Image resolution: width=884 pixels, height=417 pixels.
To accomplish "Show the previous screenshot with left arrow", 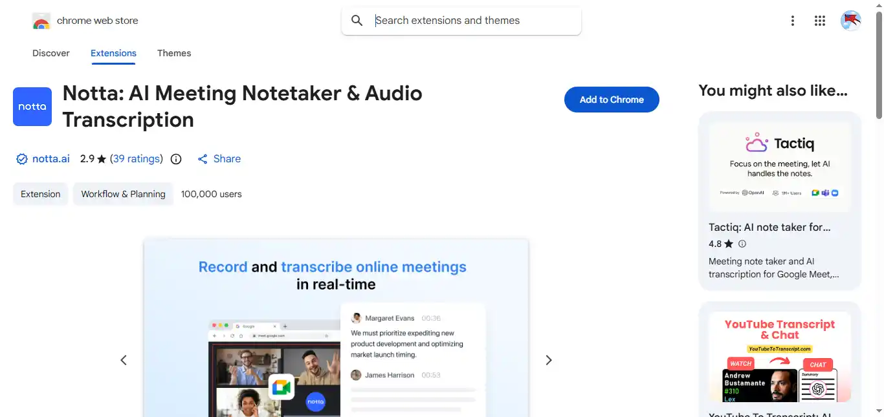I will tap(124, 360).
